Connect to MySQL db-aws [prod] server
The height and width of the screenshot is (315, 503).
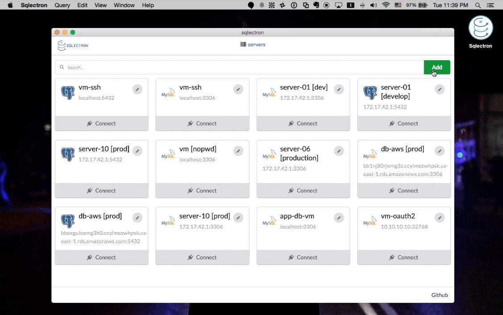pyautogui.click(x=404, y=191)
